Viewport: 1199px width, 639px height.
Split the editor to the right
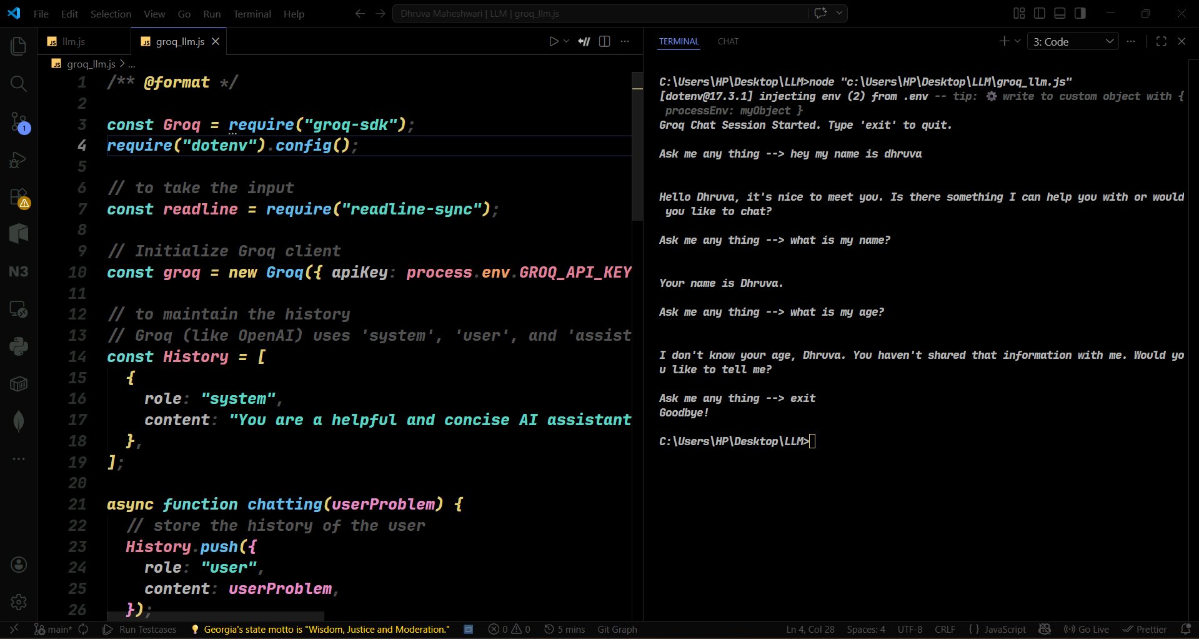coord(604,41)
